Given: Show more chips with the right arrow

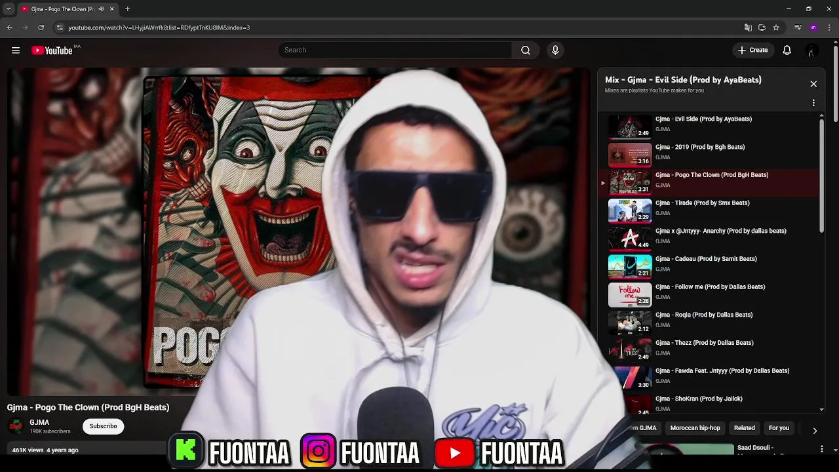Looking at the screenshot, I should click(815, 431).
